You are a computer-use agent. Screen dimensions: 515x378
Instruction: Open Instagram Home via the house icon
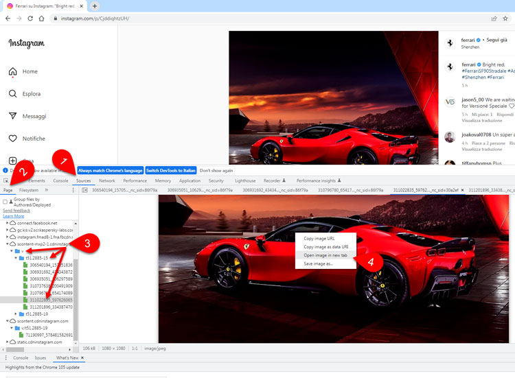pos(12,71)
